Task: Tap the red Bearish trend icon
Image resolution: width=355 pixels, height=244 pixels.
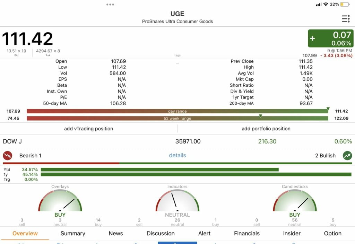Action: [x=8, y=155]
